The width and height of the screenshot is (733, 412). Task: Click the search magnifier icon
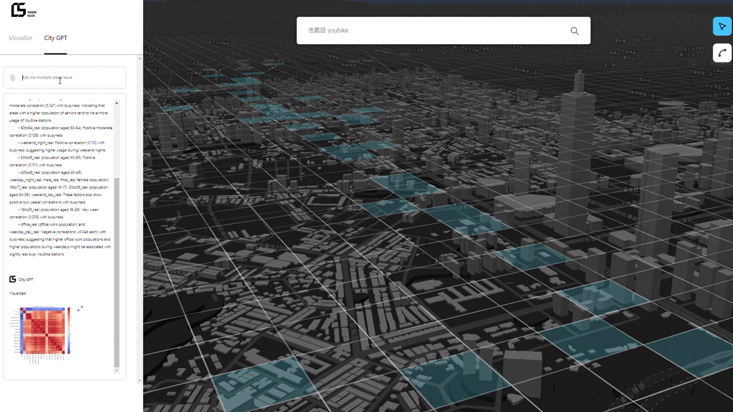pos(574,31)
